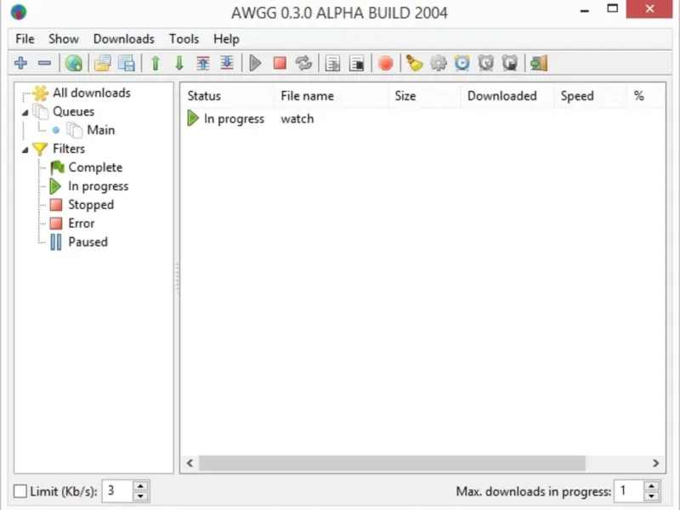Sort by the Size column header
This screenshot has width=680, height=510.
(x=424, y=96)
